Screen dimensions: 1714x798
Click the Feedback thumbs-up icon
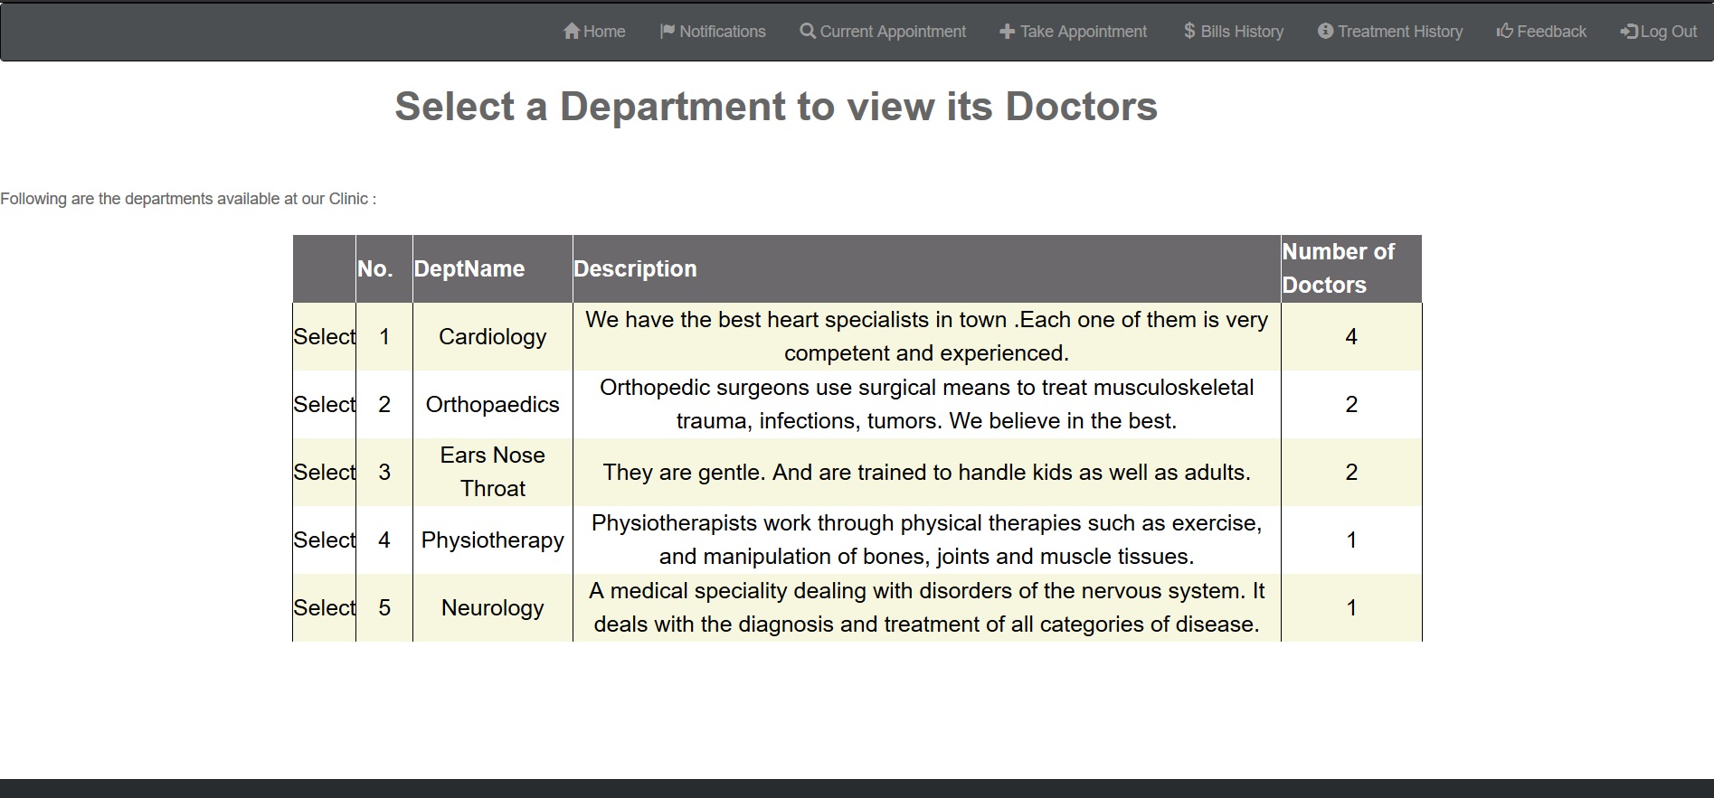tap(1504, 32)
